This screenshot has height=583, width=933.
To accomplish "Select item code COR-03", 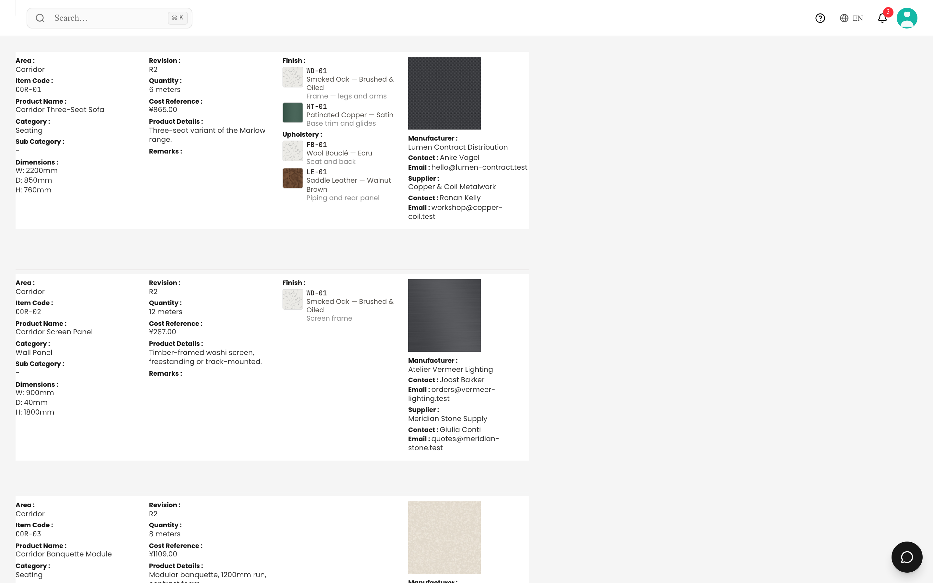I will click(28, 534).
